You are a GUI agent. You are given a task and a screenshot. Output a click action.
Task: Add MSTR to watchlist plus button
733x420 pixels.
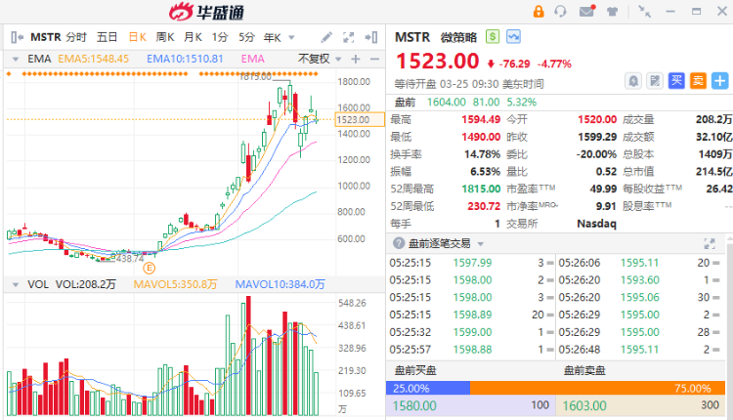click(x=720, y=81)
